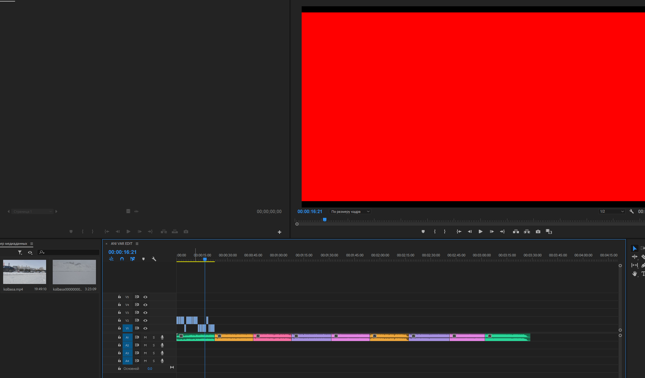Add marker in Program monitor
This screenshot has width=645, height=378.
(423, 232)
